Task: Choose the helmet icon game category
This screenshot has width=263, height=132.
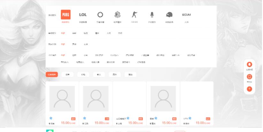Action: coord(169,15)
